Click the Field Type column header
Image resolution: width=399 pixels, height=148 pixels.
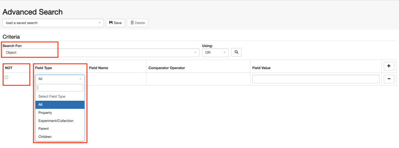(x=44, y=68)
